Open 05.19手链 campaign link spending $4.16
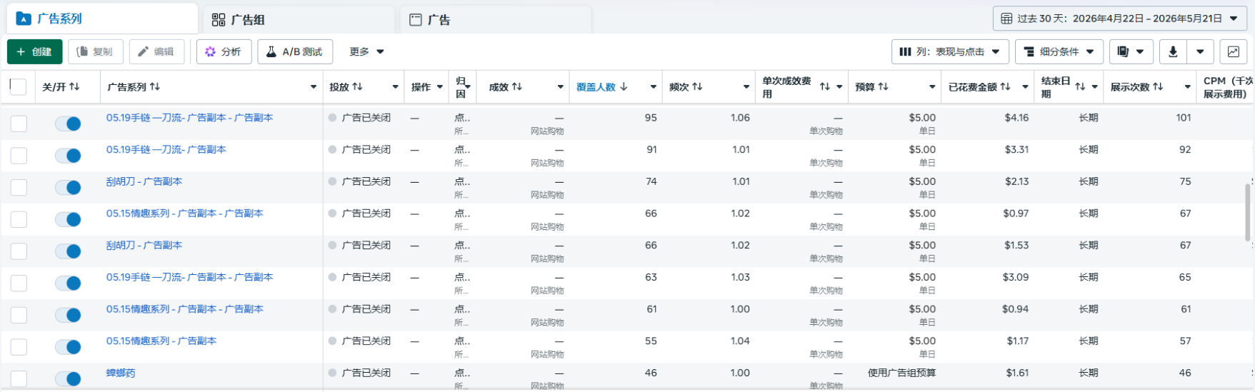Viewport: 1255px width, 392px height. pyautogui.click(x=189, y=118)
